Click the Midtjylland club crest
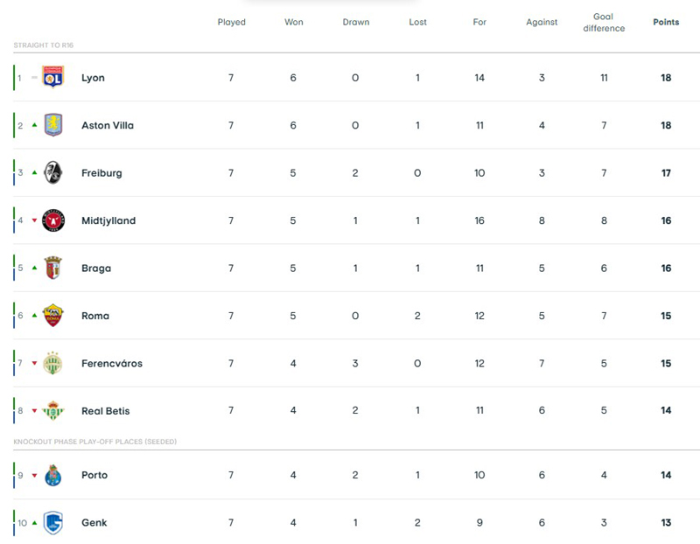The height and width of the screenshot is (544, 700). point(53,220)
